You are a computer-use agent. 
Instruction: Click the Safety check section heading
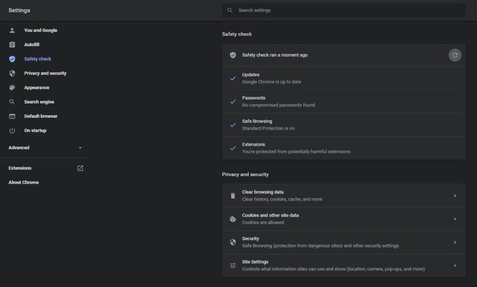coord(237,34)
